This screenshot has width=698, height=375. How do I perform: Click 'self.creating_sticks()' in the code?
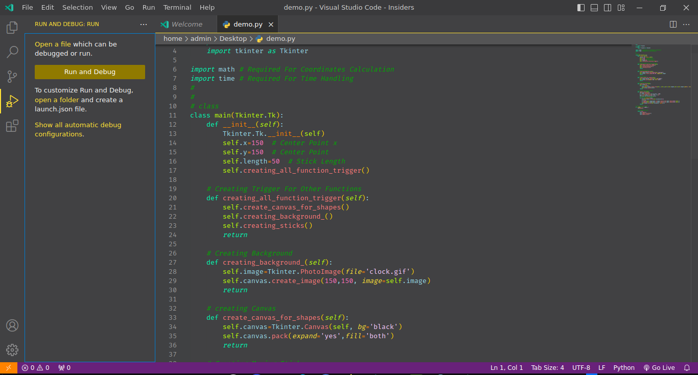[267, 226]
